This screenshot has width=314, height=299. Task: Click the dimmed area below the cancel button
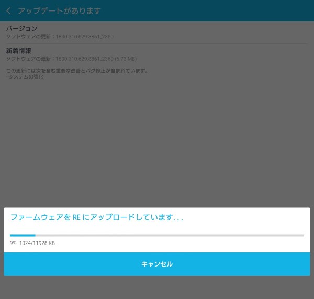tap(157, 287)
